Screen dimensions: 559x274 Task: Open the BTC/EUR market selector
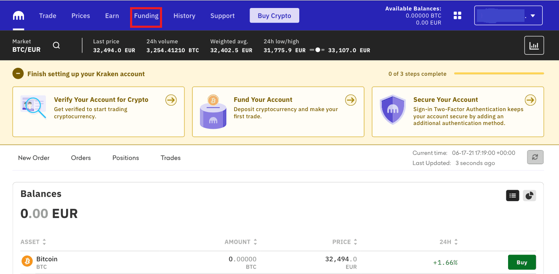click(x=27, y=46)
